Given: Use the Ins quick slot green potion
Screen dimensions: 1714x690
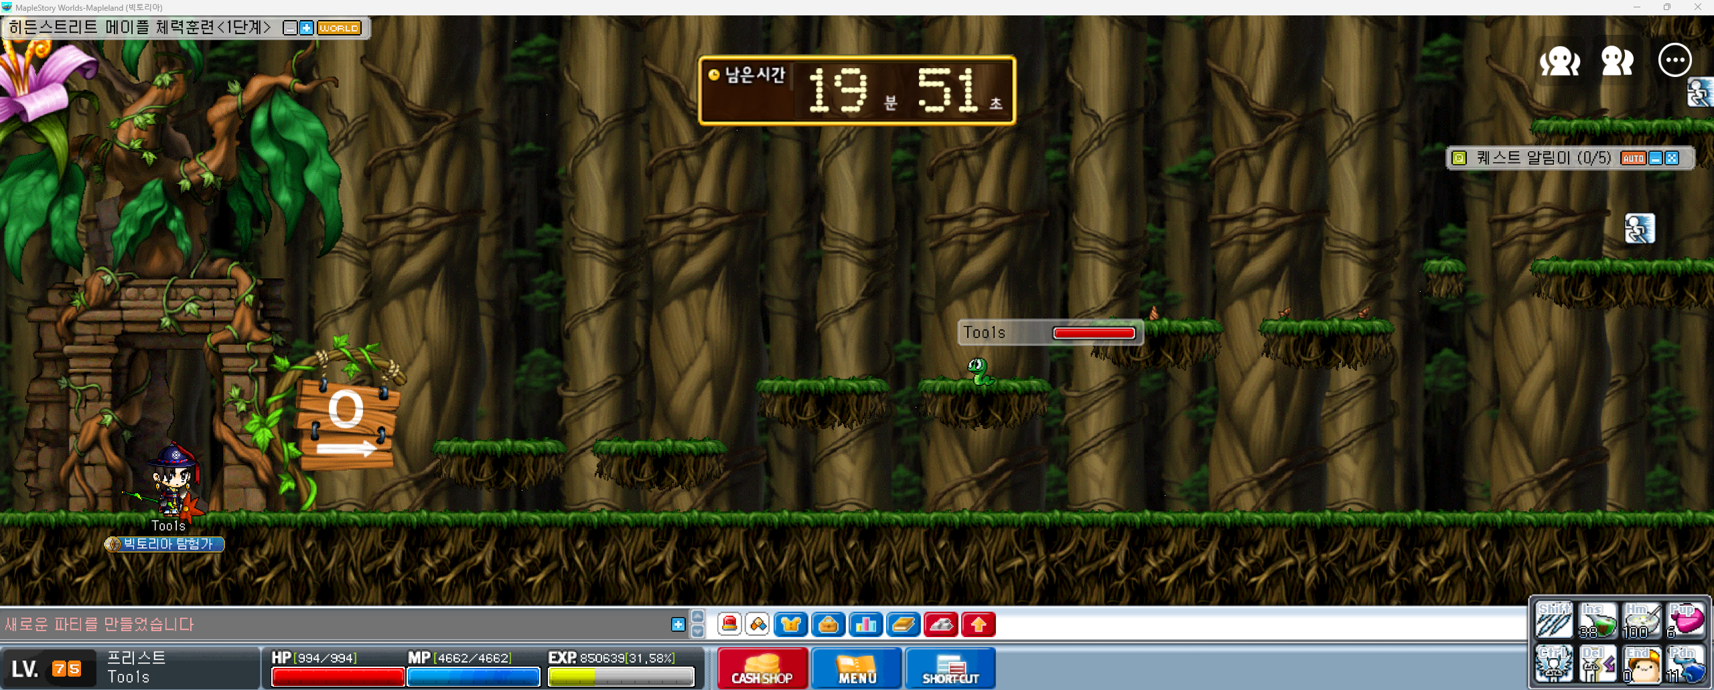Looking at the screenshot, I should click(1597, 620).
